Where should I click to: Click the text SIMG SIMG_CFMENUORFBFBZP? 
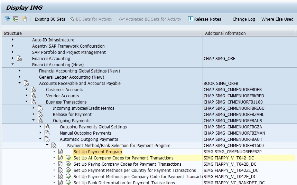(233, 152)
